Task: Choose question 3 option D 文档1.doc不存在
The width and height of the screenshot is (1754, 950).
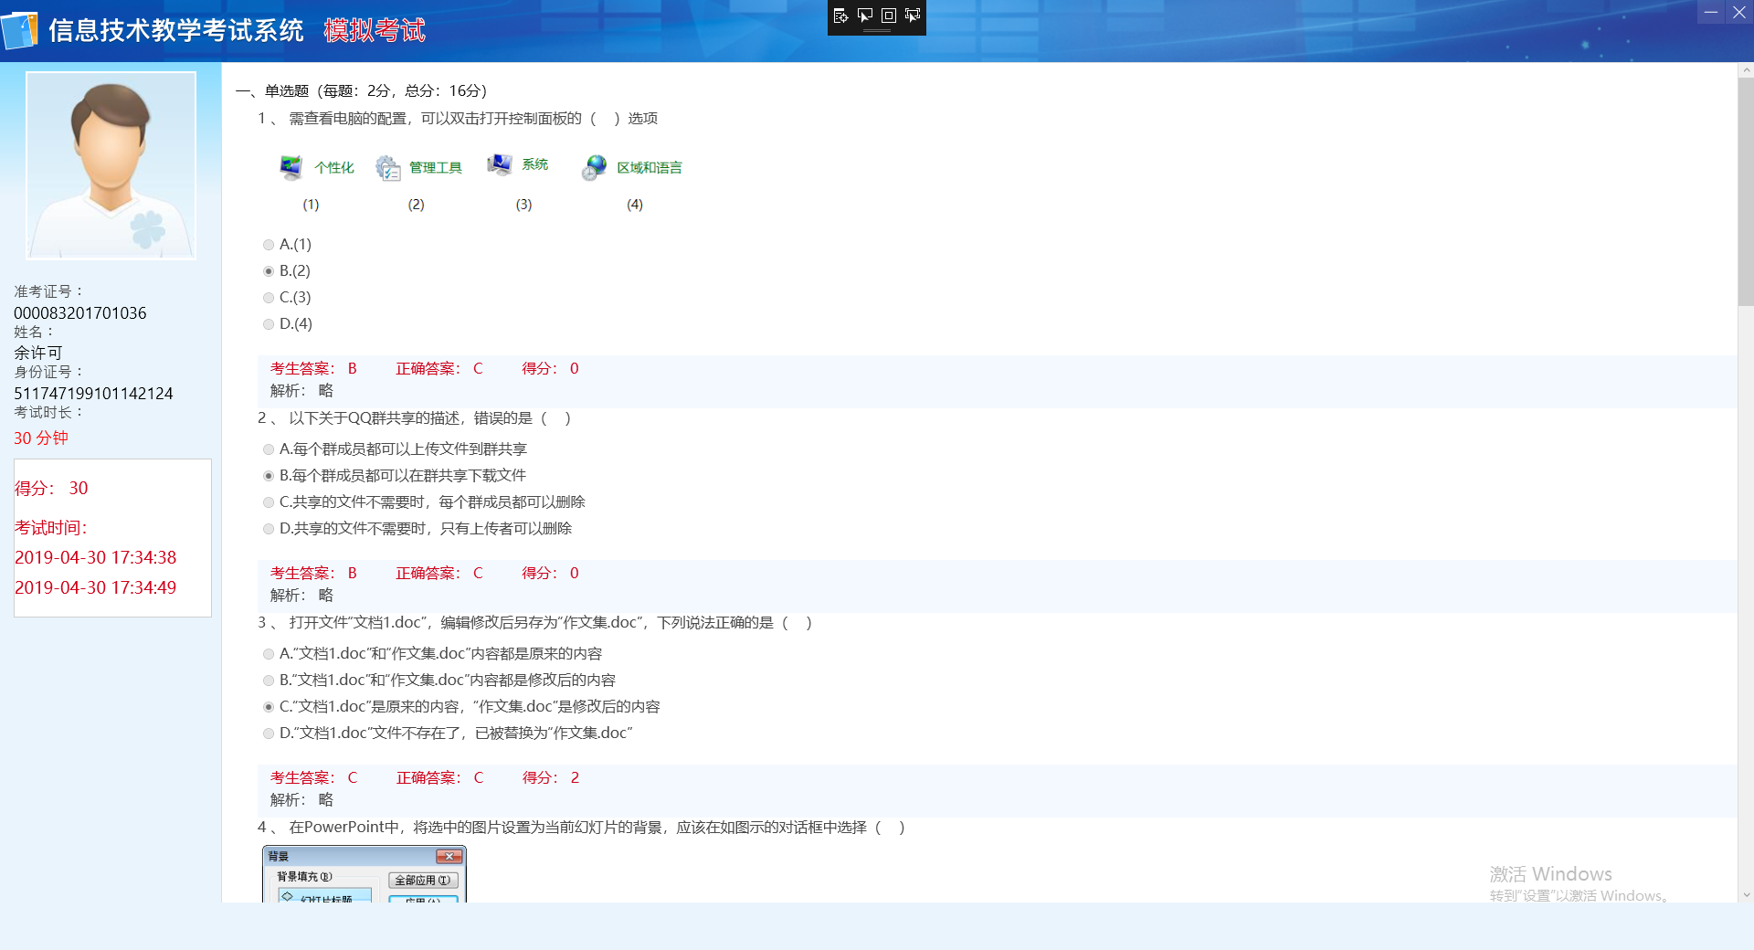Action: click(x=269, y=734)
